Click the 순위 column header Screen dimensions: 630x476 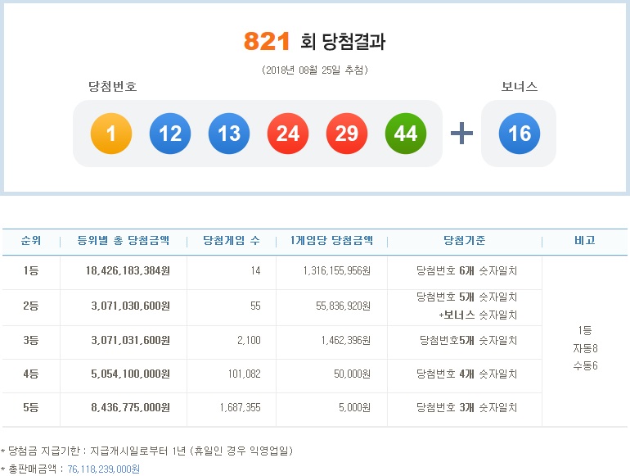(31, 241)
